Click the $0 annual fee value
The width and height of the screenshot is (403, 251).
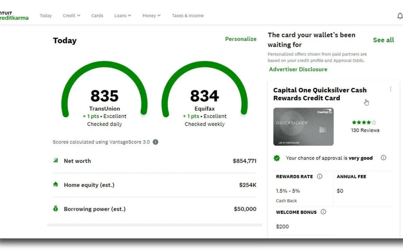click(x=340, y=191)
